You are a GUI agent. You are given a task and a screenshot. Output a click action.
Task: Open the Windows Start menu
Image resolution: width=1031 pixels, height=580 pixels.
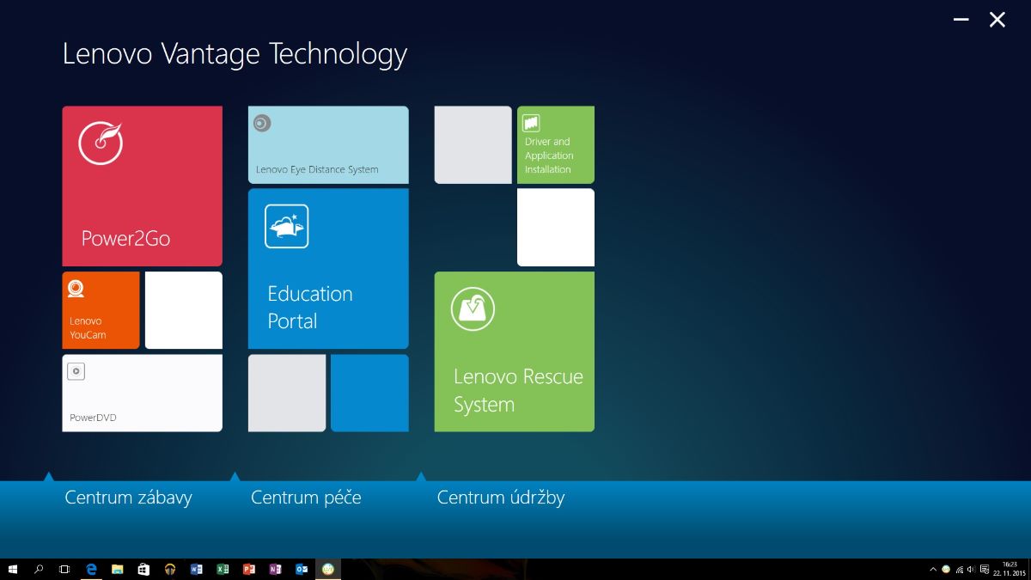(x=13, y=569)
